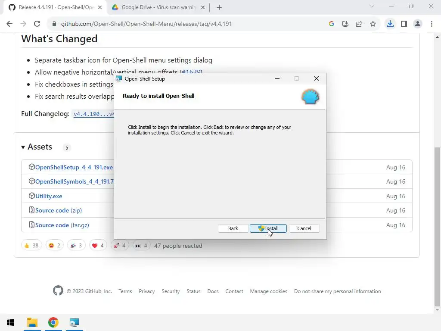Click the thumbs up reaction 38
The height and width of the screenshot is (331, 441).
point(31,246)
